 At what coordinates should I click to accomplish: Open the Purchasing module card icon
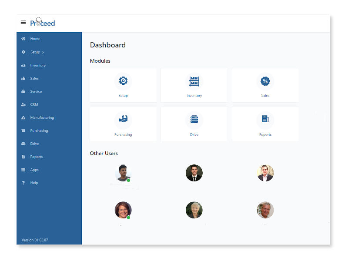click(x=123, y=120)
